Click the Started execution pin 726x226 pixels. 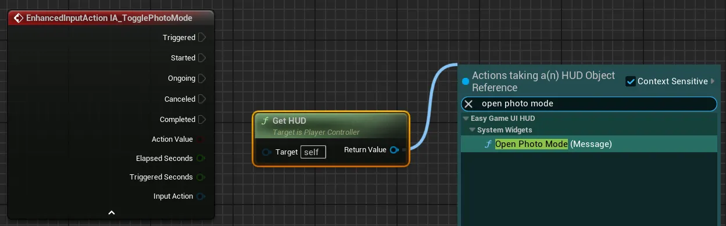tap(202, 58)
